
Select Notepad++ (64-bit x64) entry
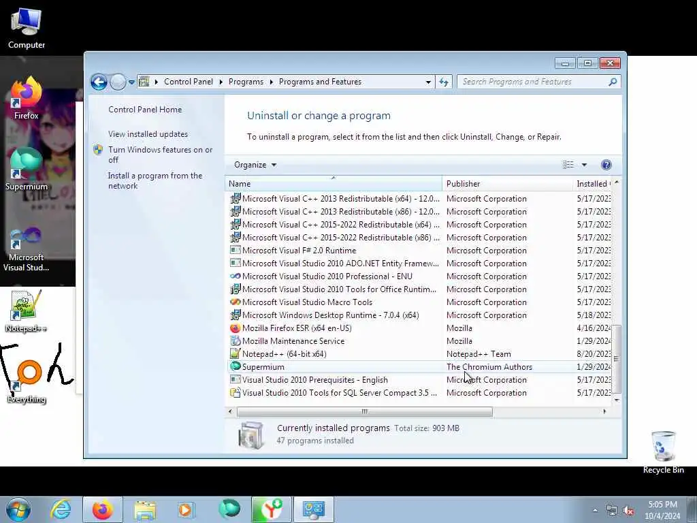click(419, 354)
